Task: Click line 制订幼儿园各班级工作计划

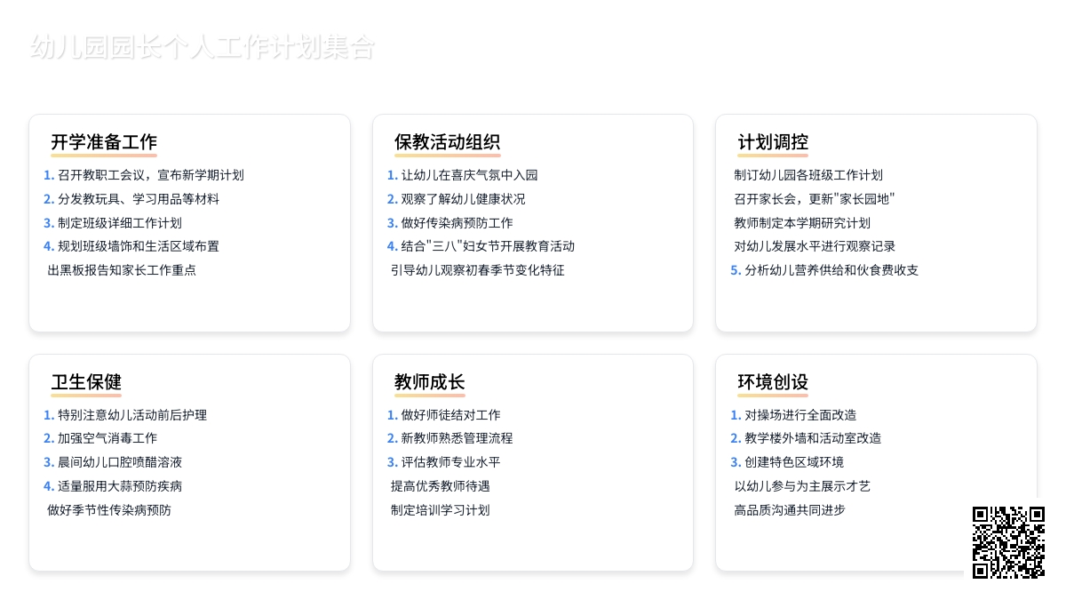Action: (808, 175)
